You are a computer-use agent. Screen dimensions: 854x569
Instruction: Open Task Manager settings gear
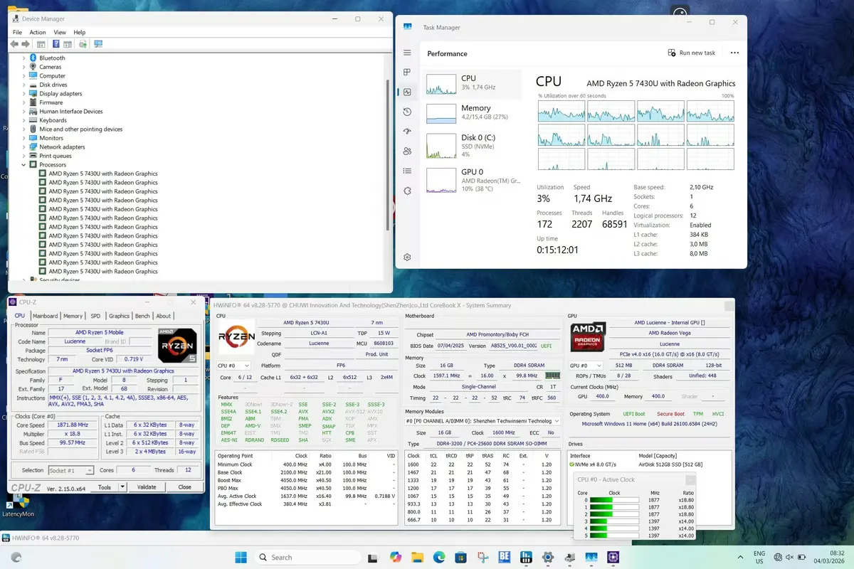407,256
